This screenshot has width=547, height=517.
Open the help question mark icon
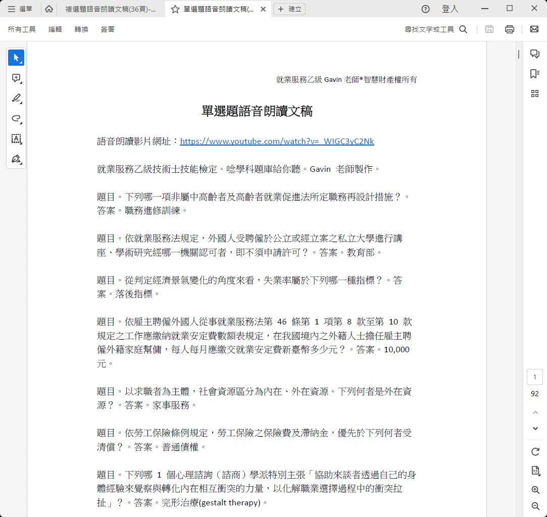pyautogui.click(x=425, y=9)
